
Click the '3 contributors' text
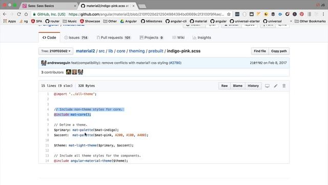[x=52, y=72]
